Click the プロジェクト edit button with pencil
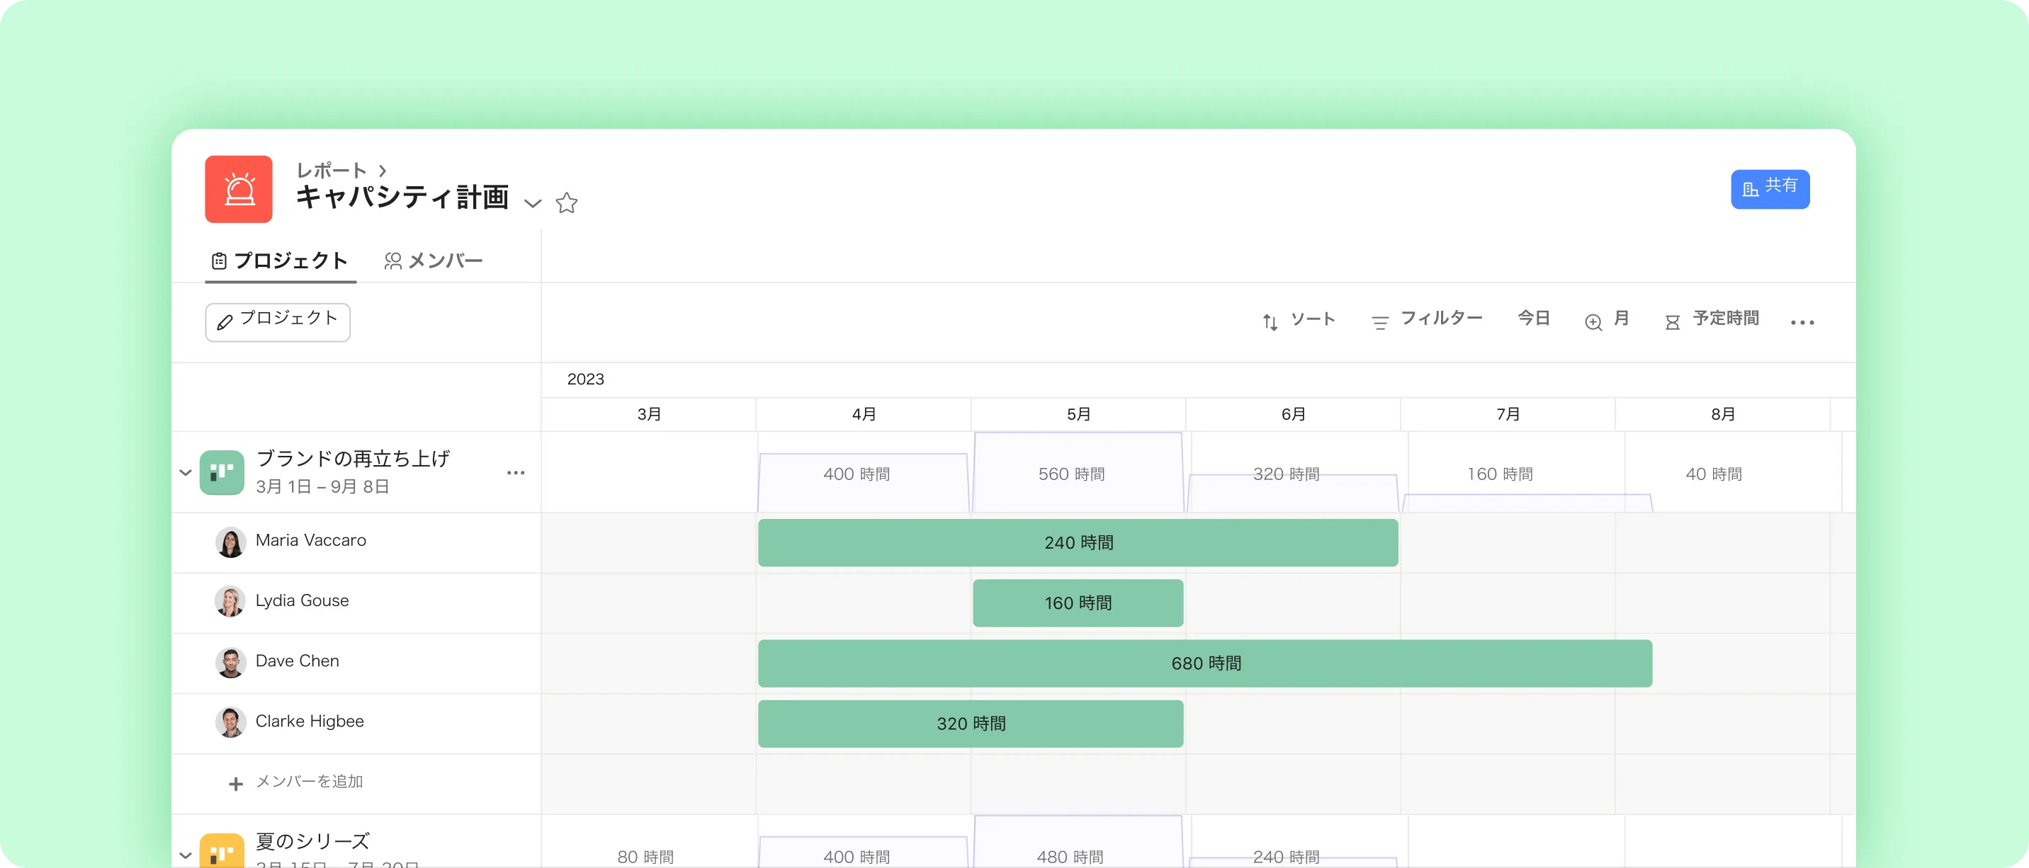 click(x=277, y=322)
